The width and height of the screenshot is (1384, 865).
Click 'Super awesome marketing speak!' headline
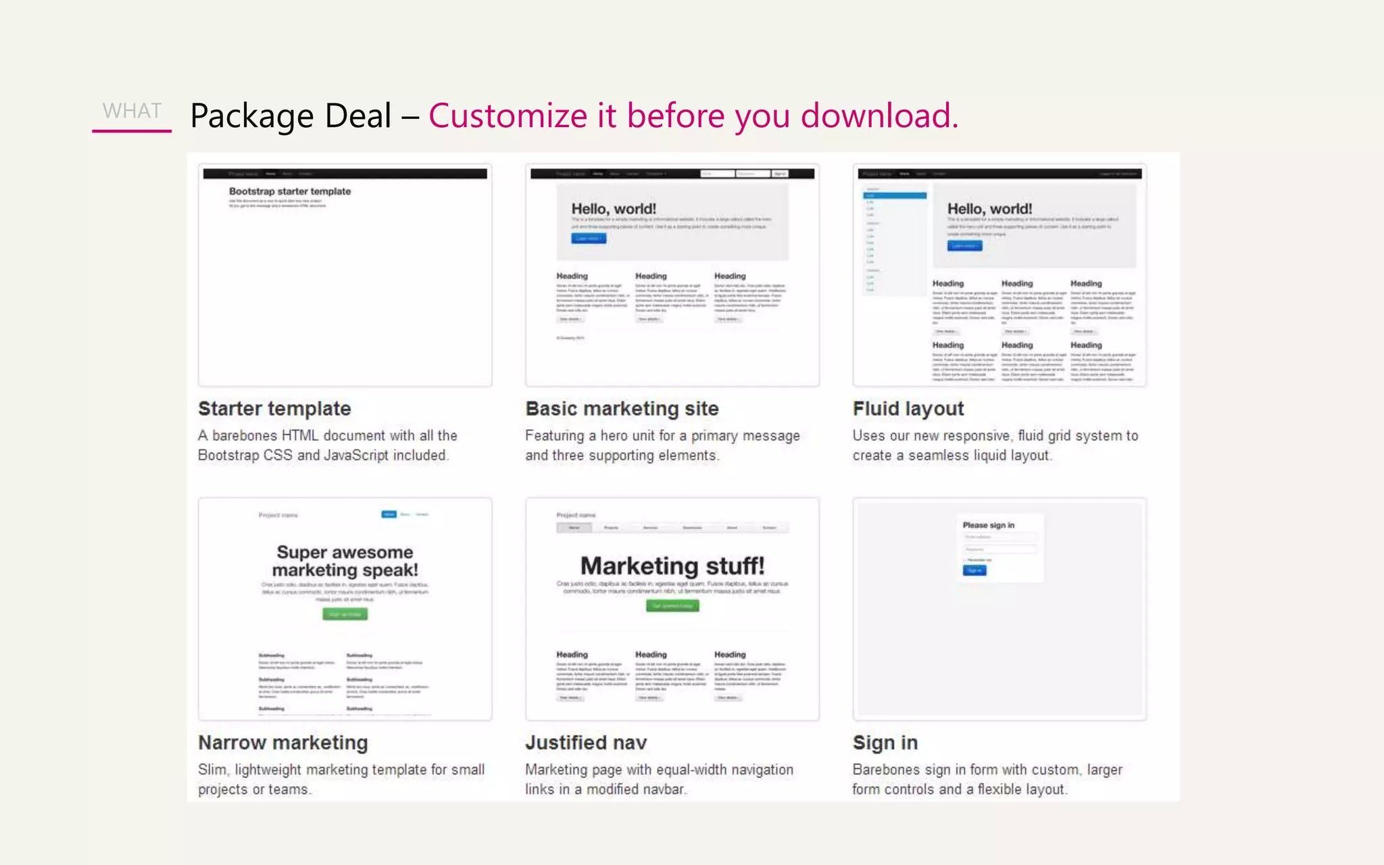pyautogui.click(x=345, y=561)
